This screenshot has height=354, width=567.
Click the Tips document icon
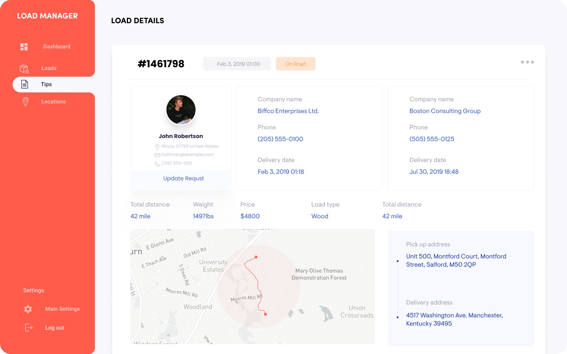24,84
